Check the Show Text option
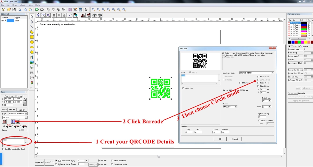Image resolution: width=313 pixels, height=167 pixels. click(183, 88)
